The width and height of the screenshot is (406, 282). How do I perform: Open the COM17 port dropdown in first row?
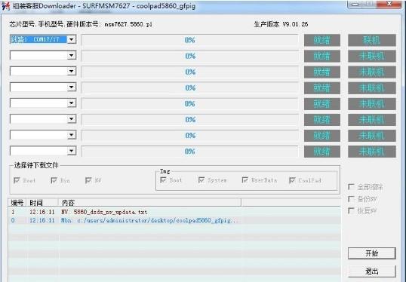click(72, 39)
